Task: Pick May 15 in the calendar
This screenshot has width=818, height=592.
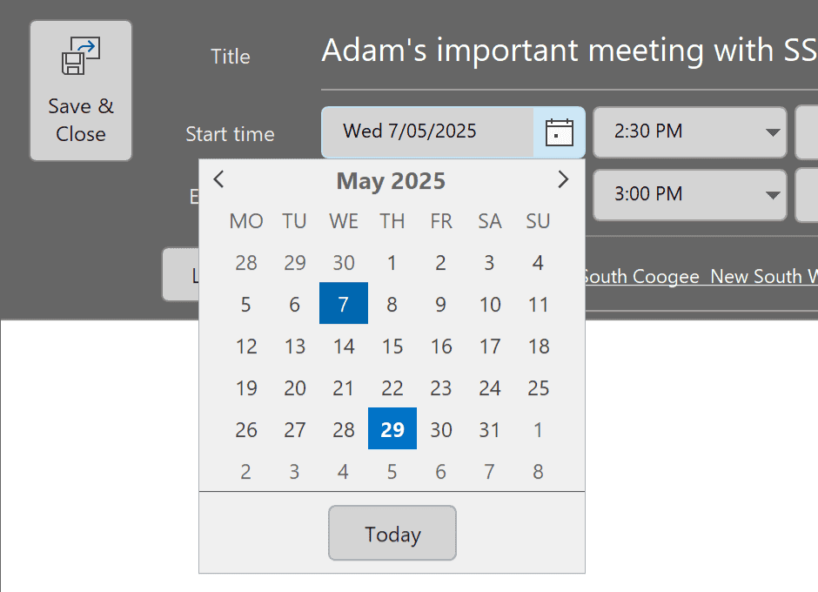Action: click(x=392, y=346)
